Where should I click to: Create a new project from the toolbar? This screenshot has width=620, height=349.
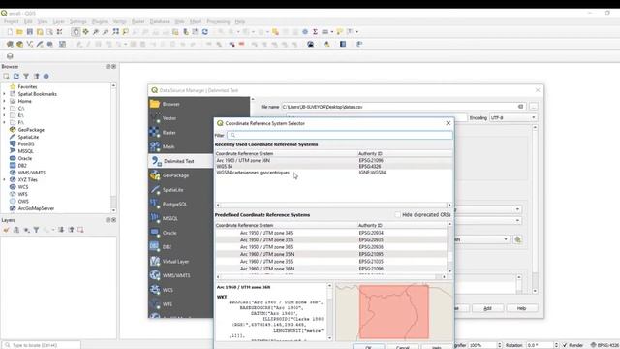(x=10, y=32)
